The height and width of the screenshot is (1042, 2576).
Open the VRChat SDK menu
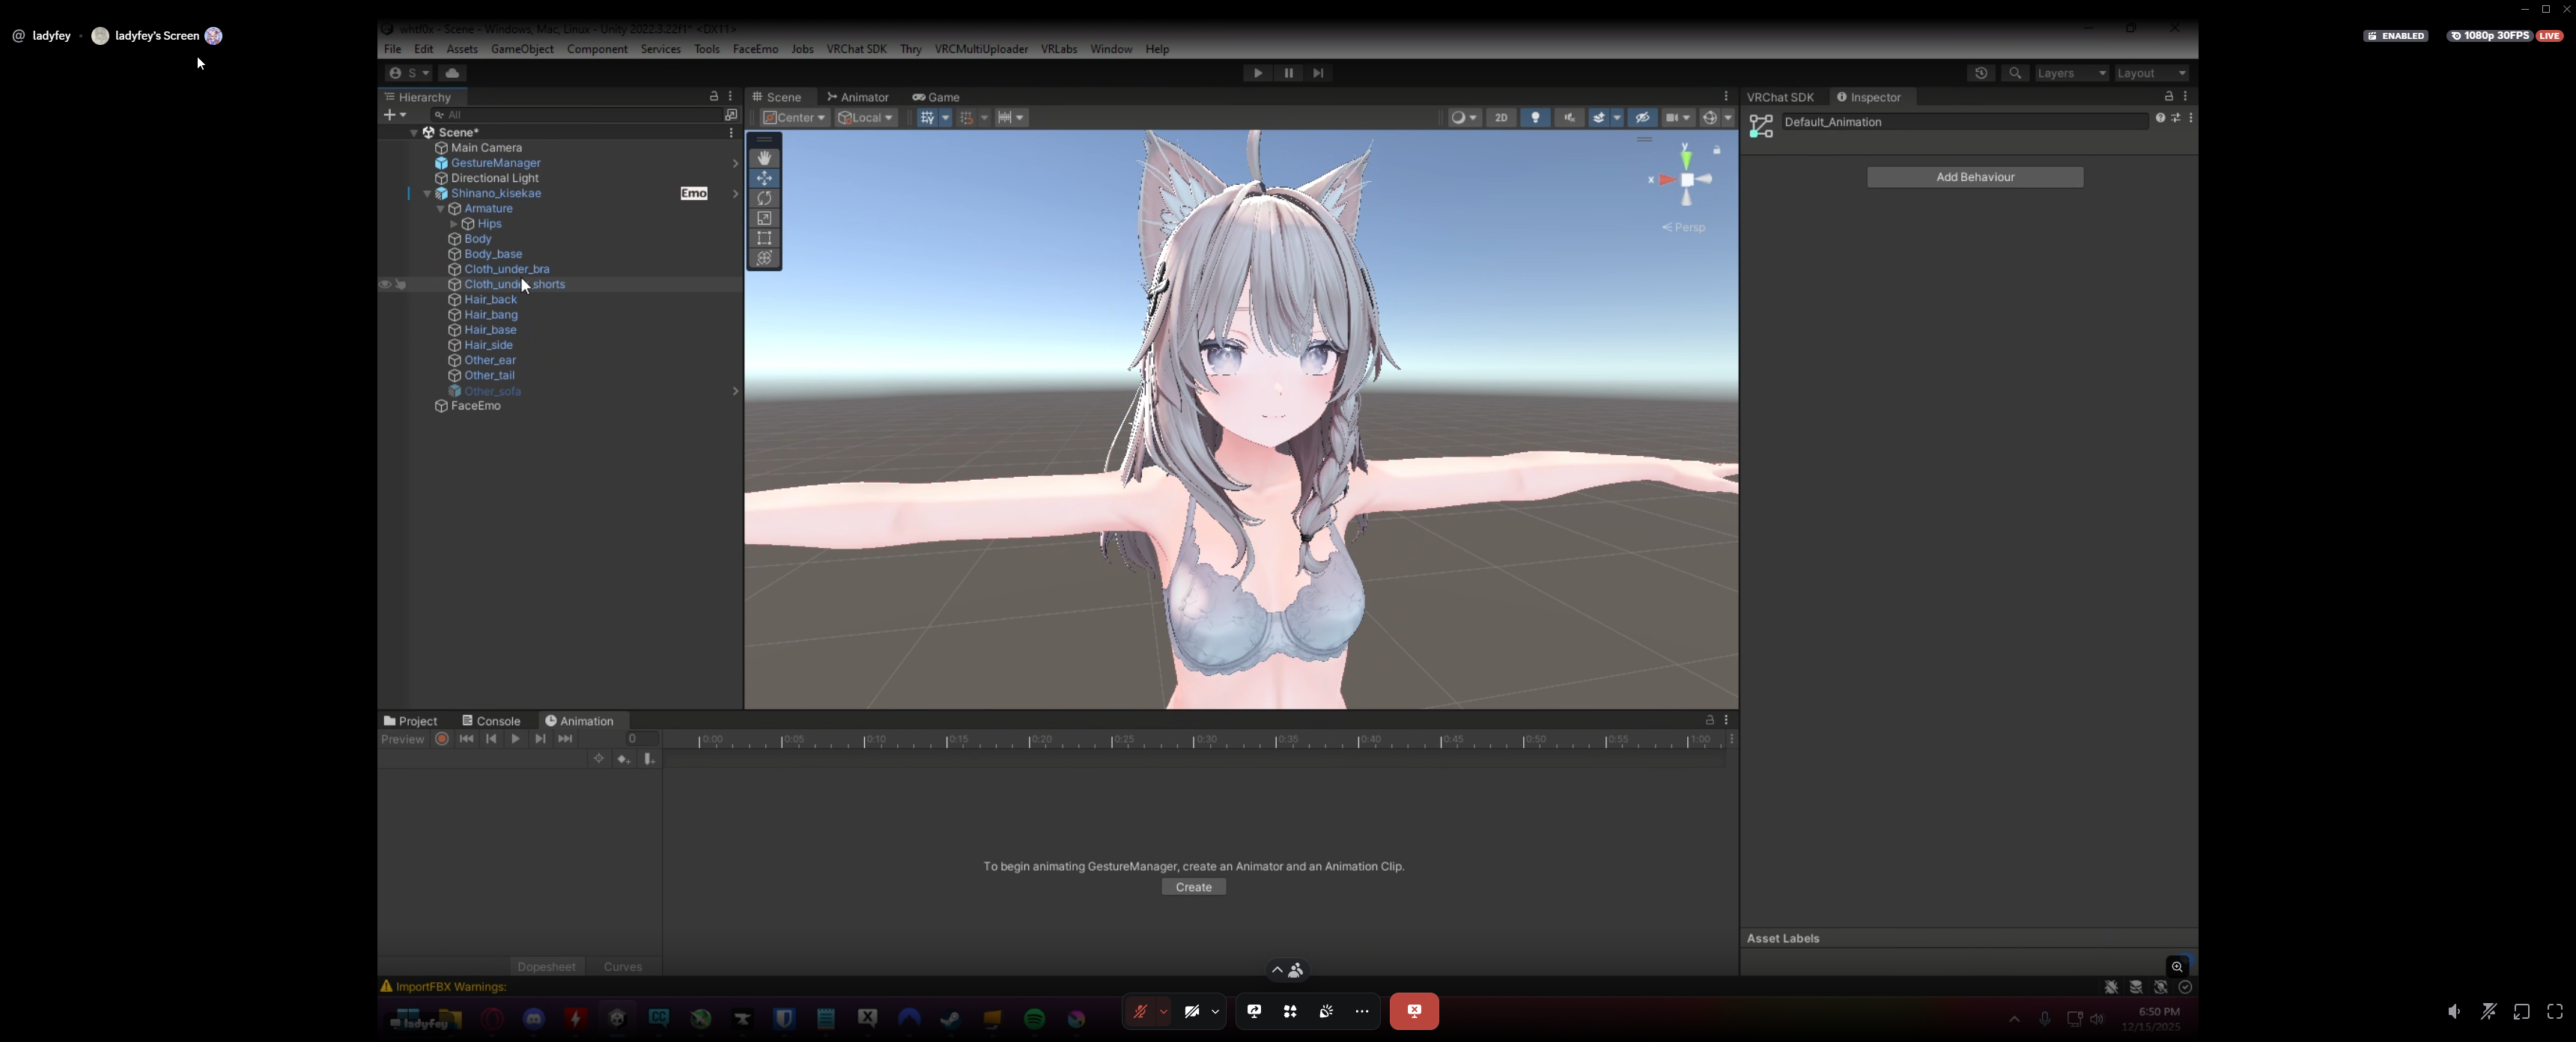click(855, 49)
